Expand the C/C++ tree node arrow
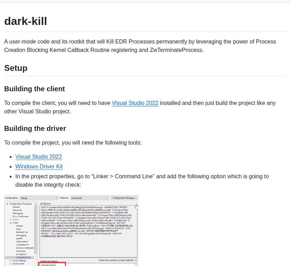This screenshot has height=266, width=290. (x=10, y=220)
